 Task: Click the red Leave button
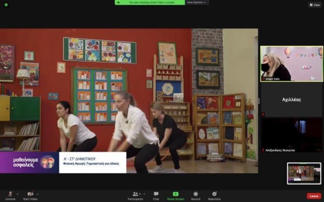point(314,196)
